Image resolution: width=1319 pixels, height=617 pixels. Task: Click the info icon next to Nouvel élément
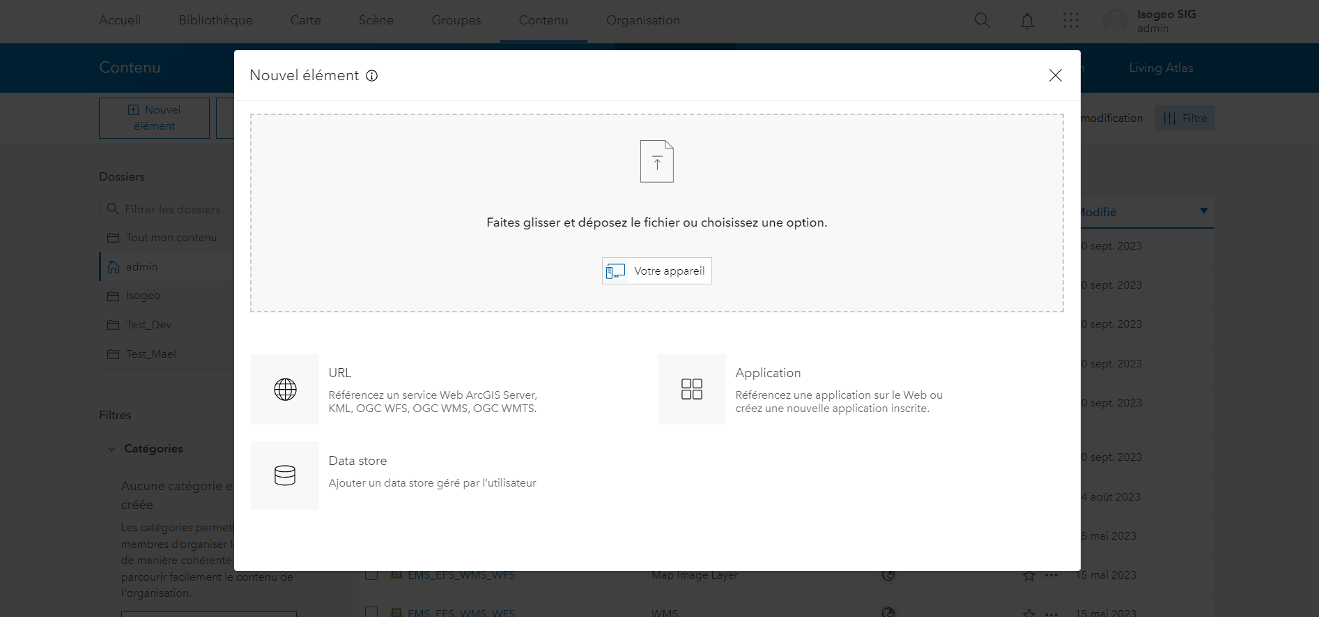point(372,76)
